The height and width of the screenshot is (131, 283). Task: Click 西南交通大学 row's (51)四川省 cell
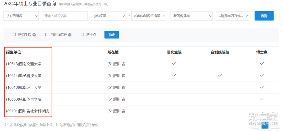[x=116, y=64]
